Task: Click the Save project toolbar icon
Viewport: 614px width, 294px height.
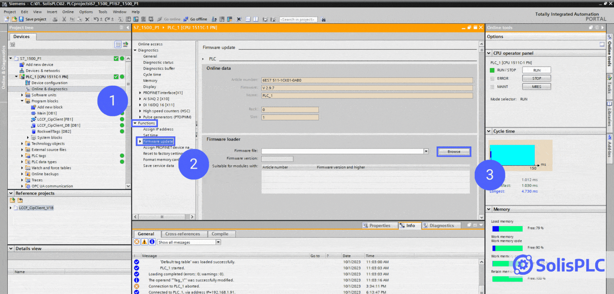Action: tap(21, 19)
